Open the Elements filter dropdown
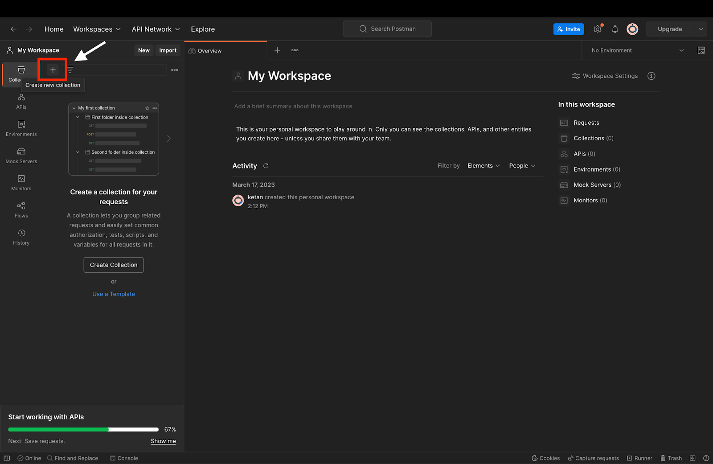This screenshot has width=713, height=464. pos(484,166)
